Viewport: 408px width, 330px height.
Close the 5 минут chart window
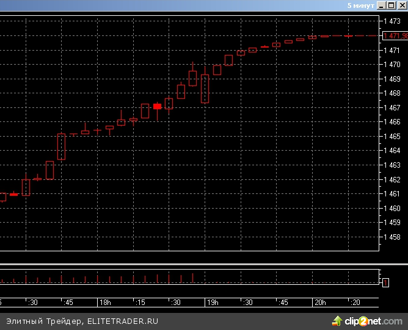point(402,5)
